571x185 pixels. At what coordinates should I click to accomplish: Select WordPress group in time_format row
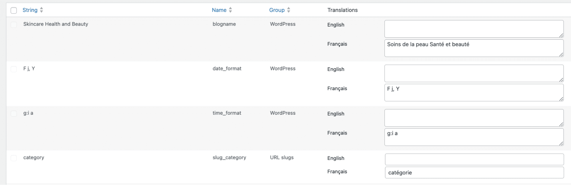tap(283, 113)
